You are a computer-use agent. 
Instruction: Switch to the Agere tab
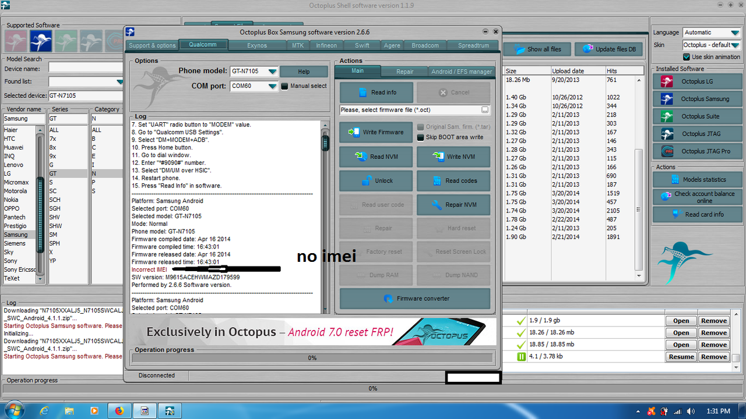(x=392, y=45)
